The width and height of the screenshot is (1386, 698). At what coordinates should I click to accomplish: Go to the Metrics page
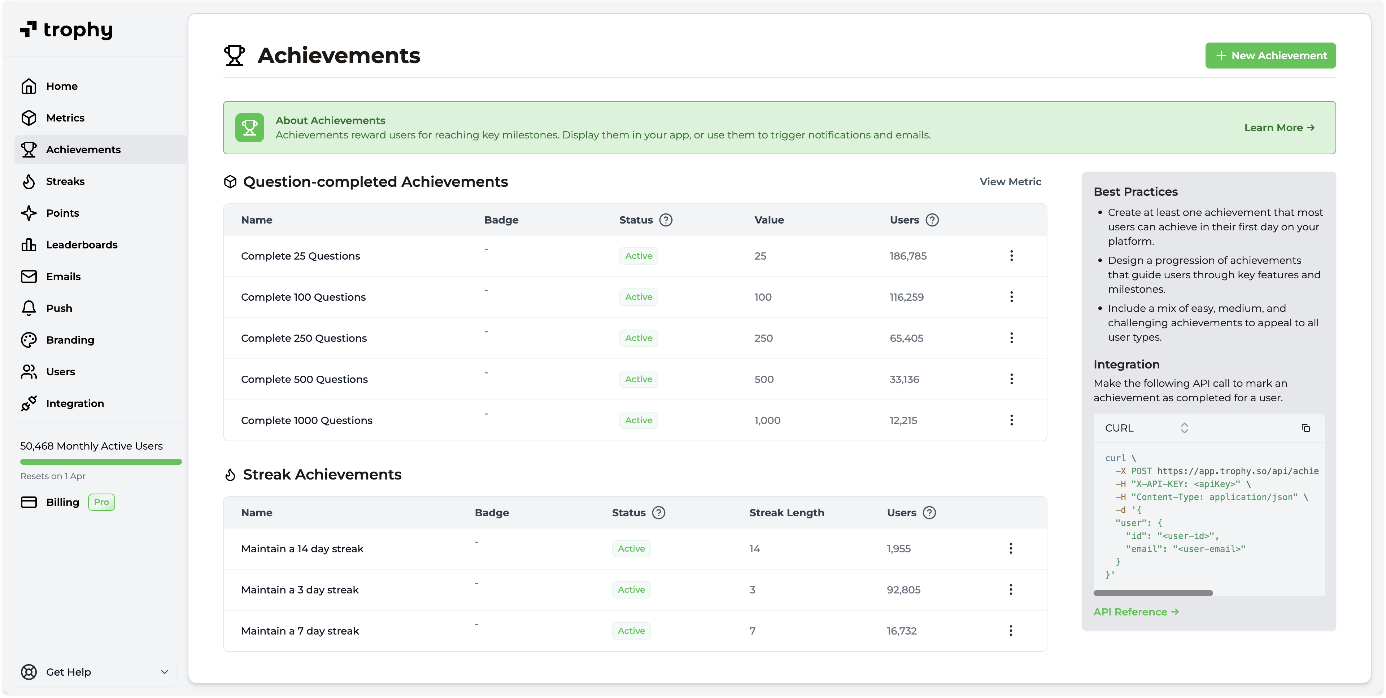[65, 118]
